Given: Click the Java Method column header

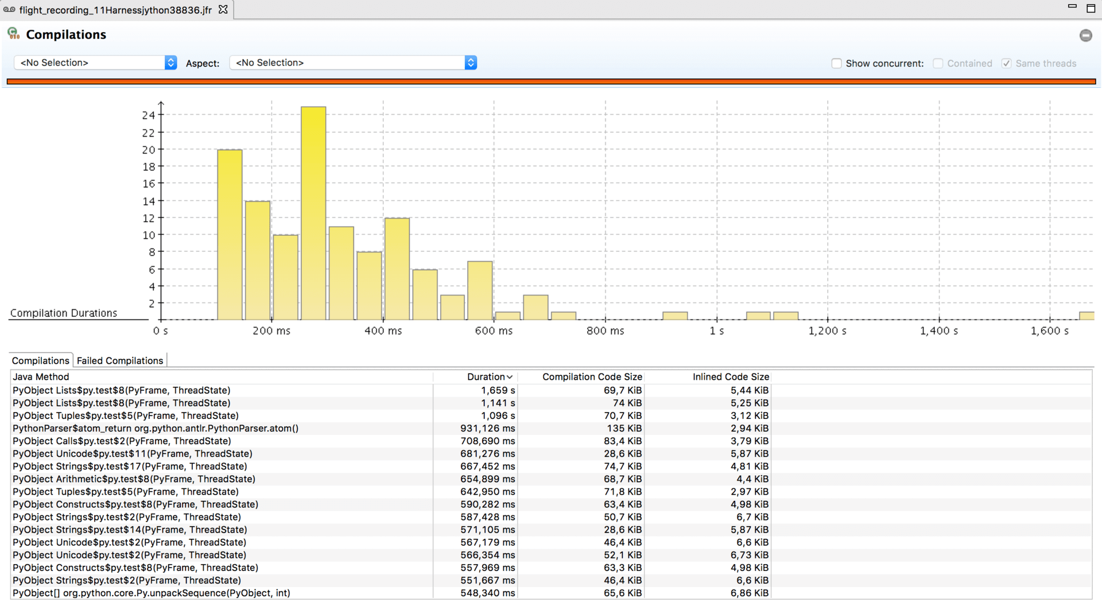Looking at the screenshot, I should click(x=41, y=377).
